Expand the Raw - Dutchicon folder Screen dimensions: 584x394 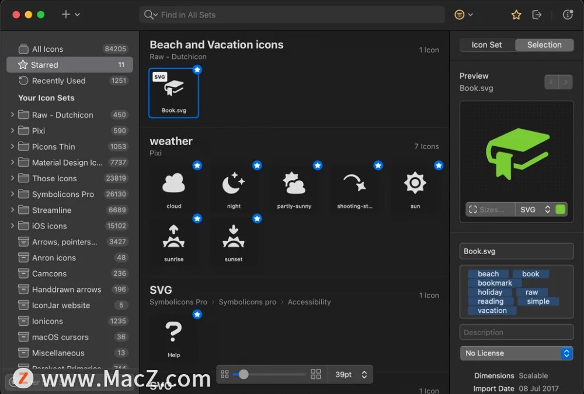[12, 114]
